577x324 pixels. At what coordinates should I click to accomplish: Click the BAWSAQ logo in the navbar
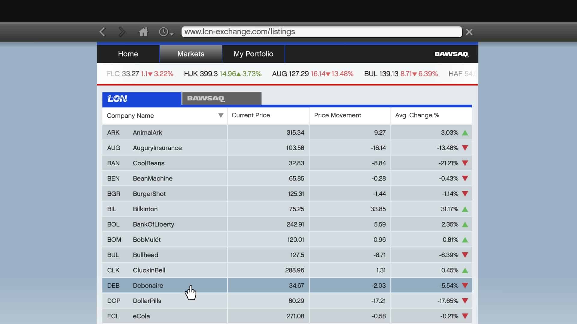pyautogui.click(x=451, y=54)
